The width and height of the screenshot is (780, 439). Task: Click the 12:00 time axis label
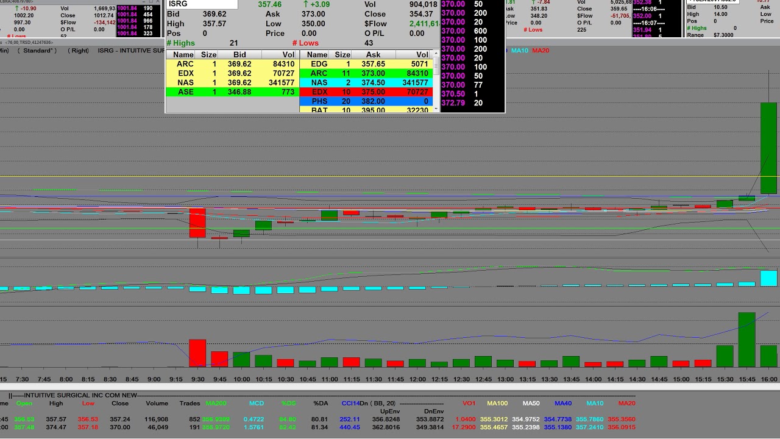(417, 379)
